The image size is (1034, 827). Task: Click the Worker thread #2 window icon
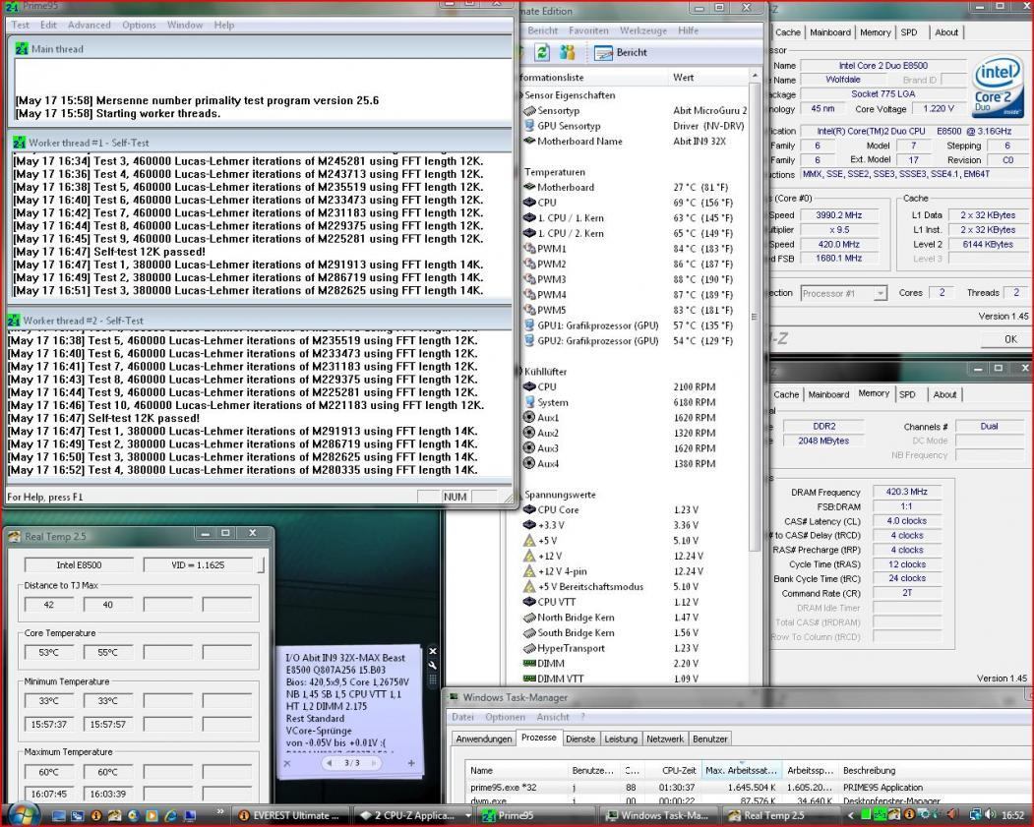[13, 321]
